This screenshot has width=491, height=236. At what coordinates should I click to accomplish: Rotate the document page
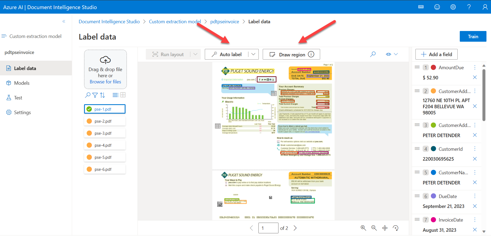click(396, 228)
